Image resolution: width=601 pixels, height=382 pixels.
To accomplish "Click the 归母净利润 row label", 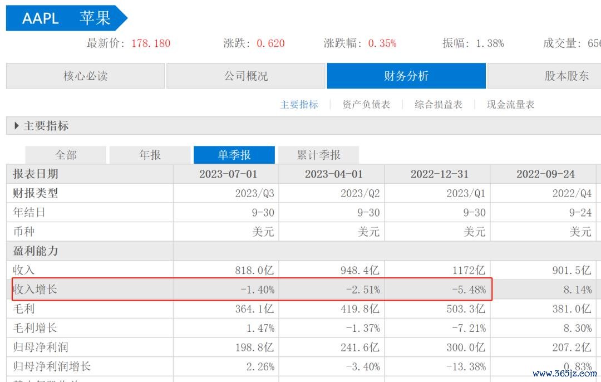I will (41, 347).
